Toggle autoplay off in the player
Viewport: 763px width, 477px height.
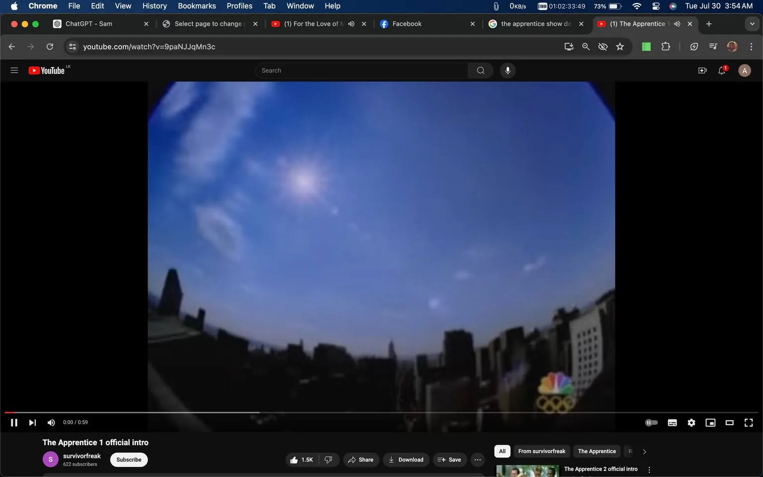651,422
